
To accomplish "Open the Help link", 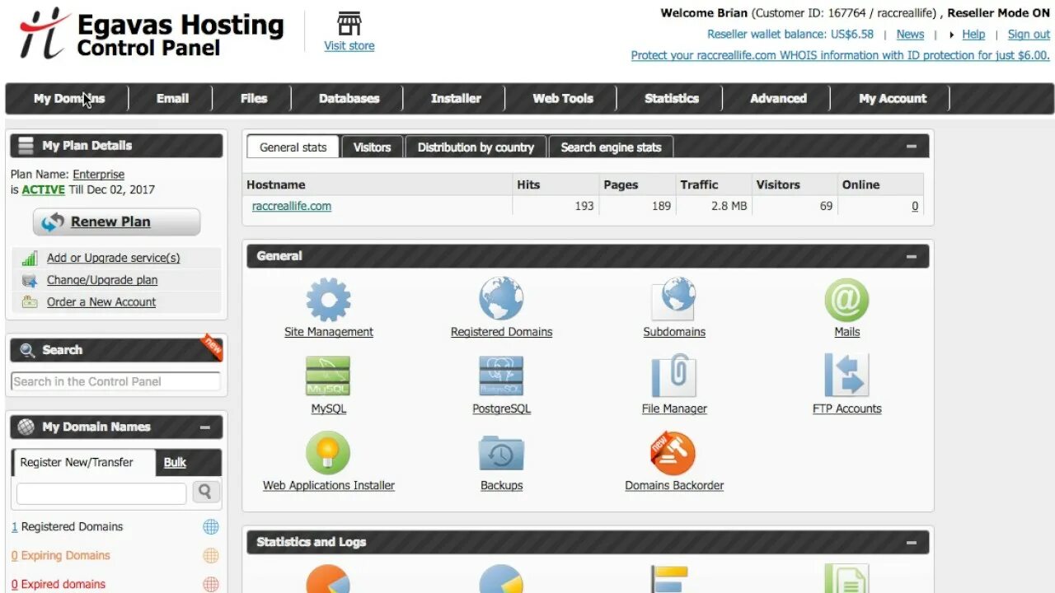I will [973, 35].
